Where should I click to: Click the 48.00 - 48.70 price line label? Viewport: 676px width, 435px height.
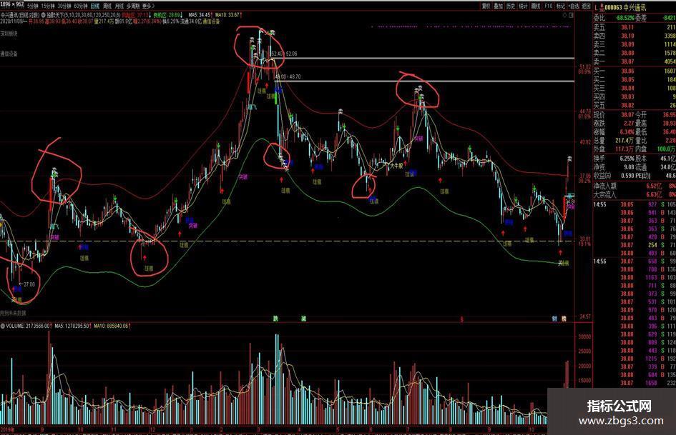[288, 76]
